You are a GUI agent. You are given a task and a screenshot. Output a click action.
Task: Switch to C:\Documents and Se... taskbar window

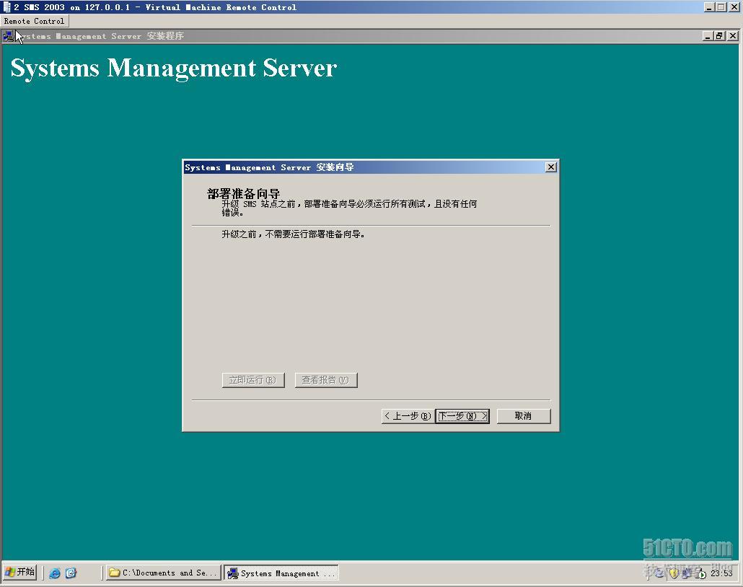pyautogui.click(x=163, y=573)
